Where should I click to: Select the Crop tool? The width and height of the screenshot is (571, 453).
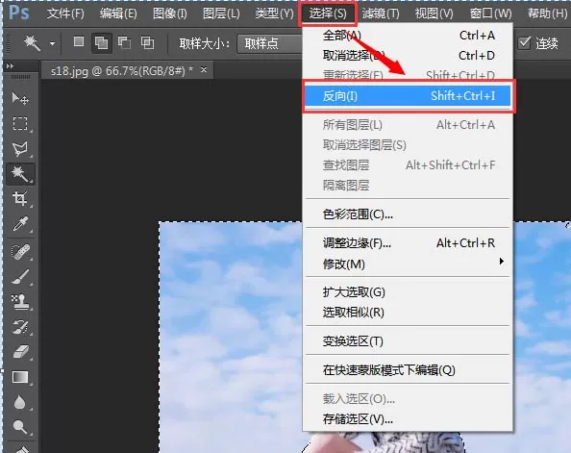pyautogui.click(x=20, y=199)
